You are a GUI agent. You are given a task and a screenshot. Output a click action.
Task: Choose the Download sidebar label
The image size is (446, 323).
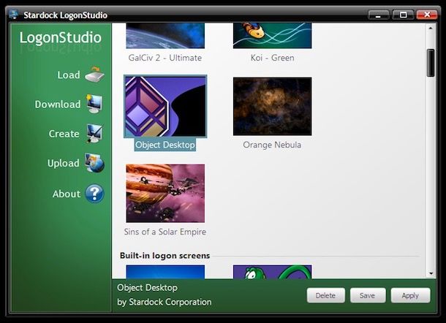pos(58,104)
